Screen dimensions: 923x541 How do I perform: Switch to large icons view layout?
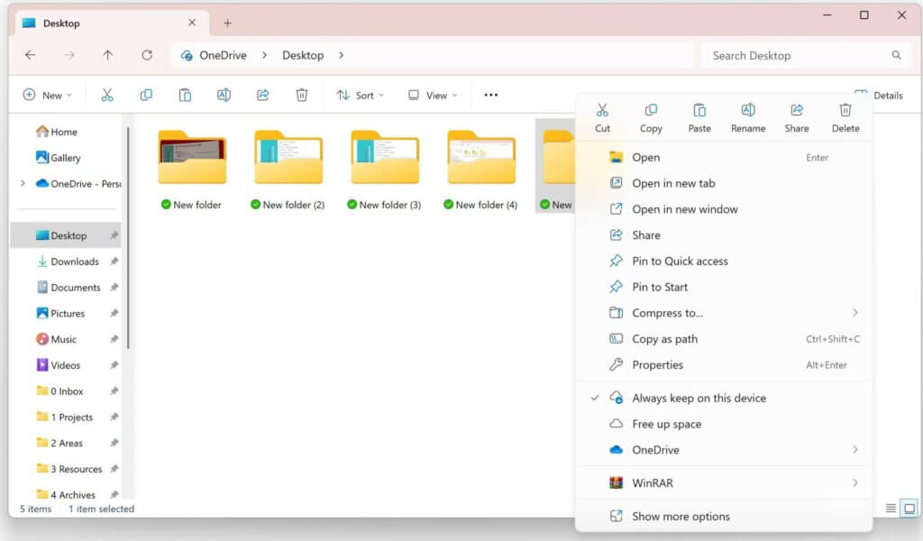[x=909, y=509]
